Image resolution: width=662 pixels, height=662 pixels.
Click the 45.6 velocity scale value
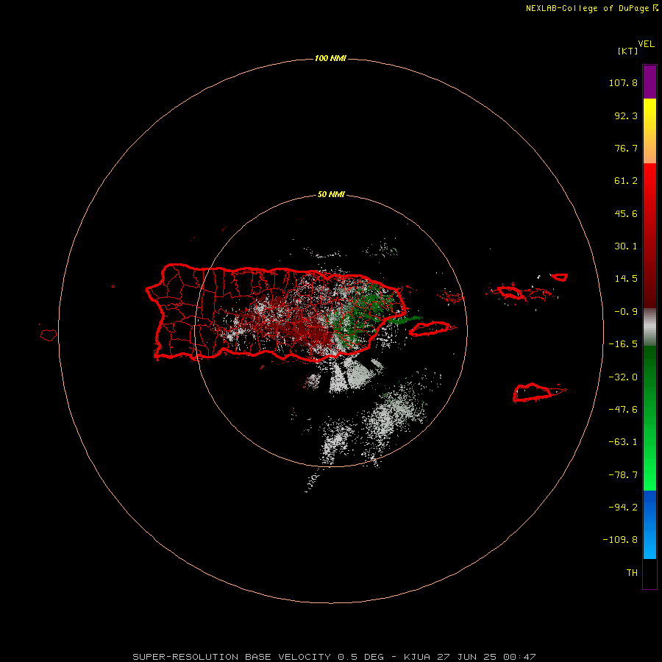tap(626, 213)
